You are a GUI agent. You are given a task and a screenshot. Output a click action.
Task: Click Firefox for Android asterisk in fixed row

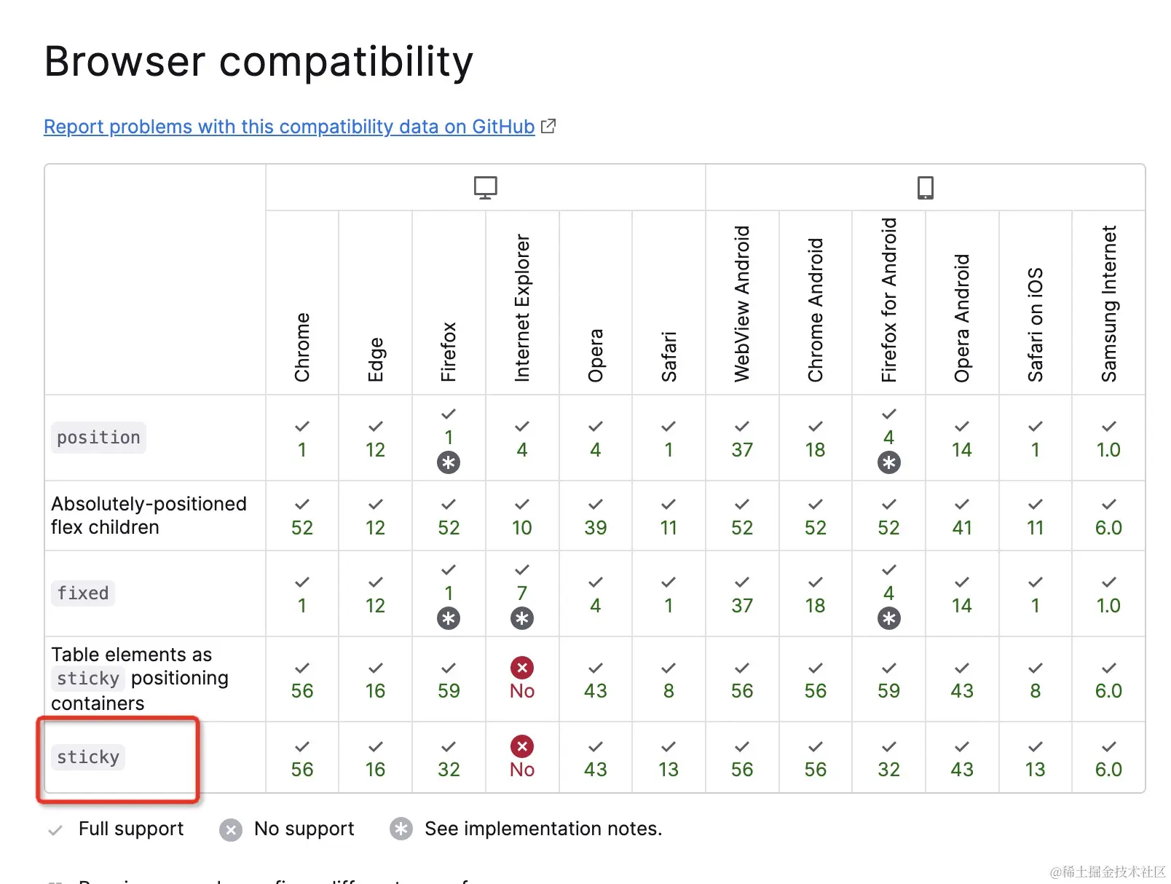click(888, 618)
